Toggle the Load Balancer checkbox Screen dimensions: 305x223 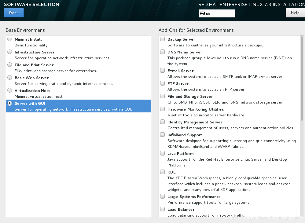[x=162, y=209]
